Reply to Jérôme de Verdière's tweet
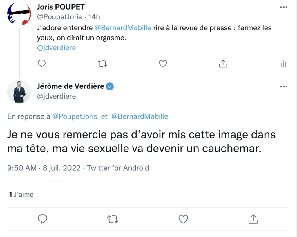The width and height of the screenshot is (297, 237). 43,219
